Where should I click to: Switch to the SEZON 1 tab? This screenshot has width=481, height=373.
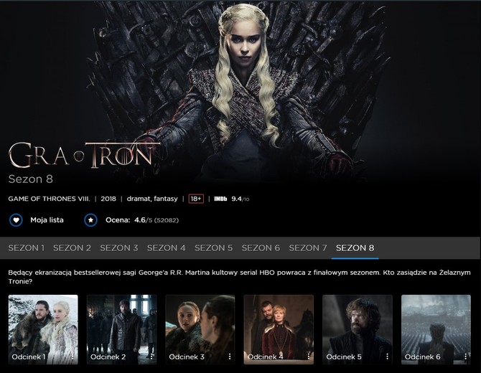tap(27, 248)
